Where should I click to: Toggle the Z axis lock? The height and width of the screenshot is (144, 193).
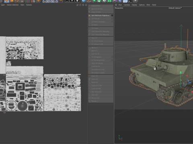(x=55, y=1)
